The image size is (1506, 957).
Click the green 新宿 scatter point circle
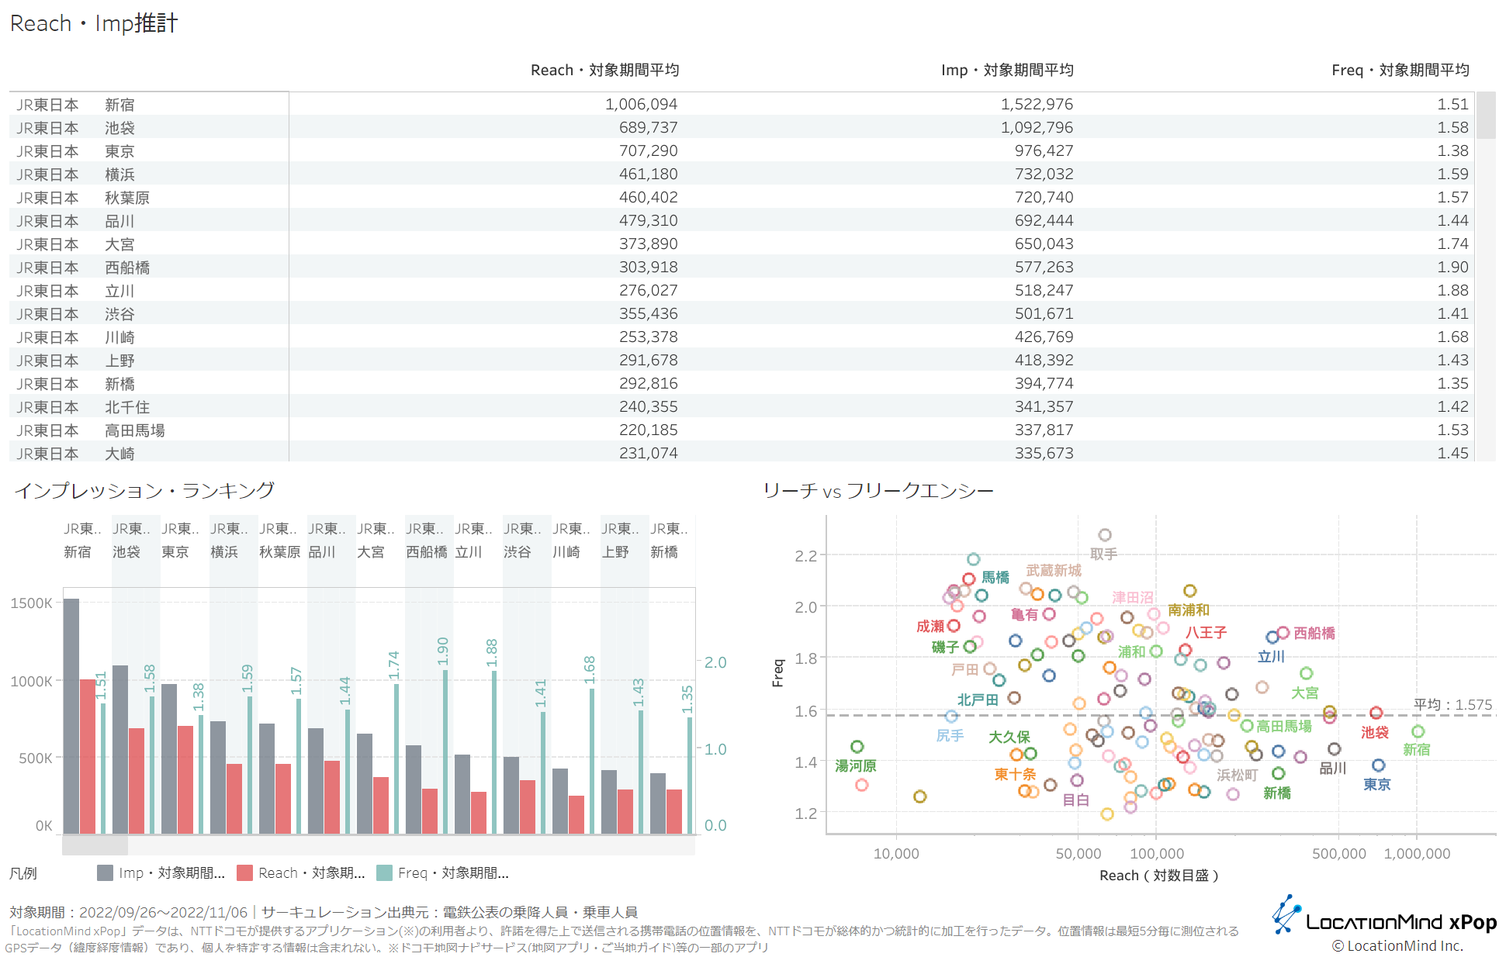tap(1418, 731)
